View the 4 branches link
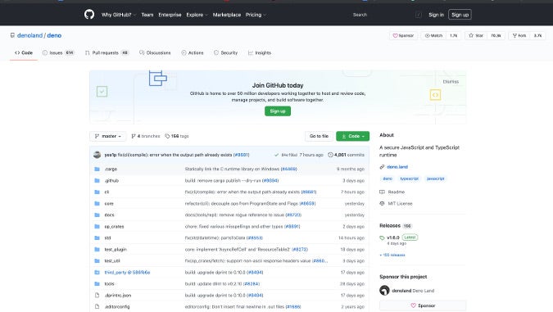 [x=145, y=136]
